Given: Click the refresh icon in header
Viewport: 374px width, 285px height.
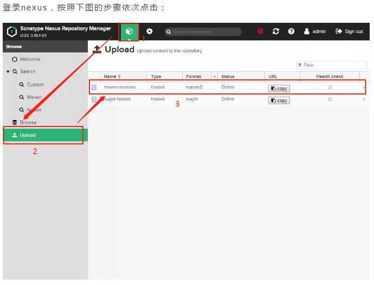Looking at the screenshot, I should pyautogui.click(x=276, y=31).
